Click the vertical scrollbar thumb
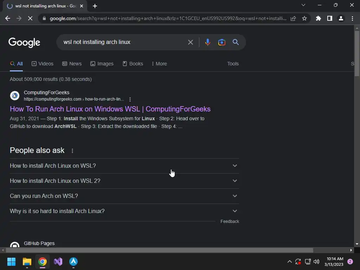The width and height of the screenshot is (360, 270). 357,53
